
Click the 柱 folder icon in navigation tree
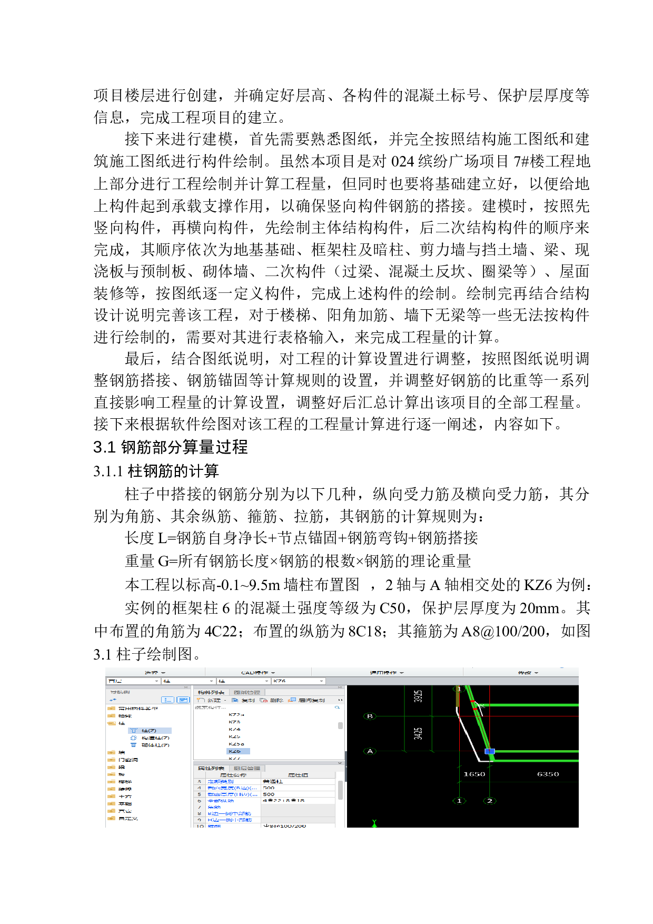[112, 723]
